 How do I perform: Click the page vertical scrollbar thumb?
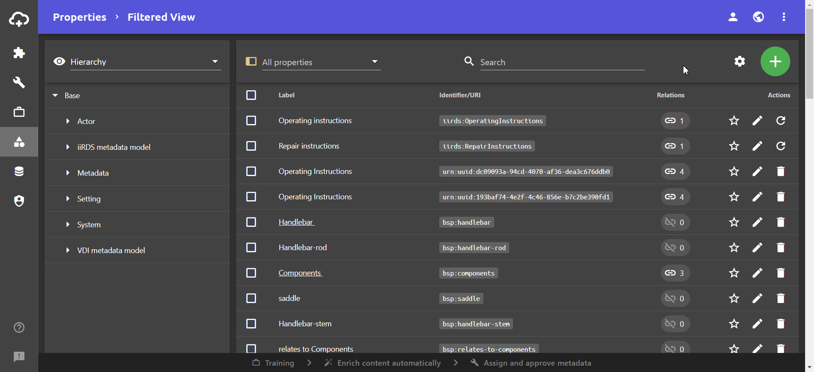(809, 53)
